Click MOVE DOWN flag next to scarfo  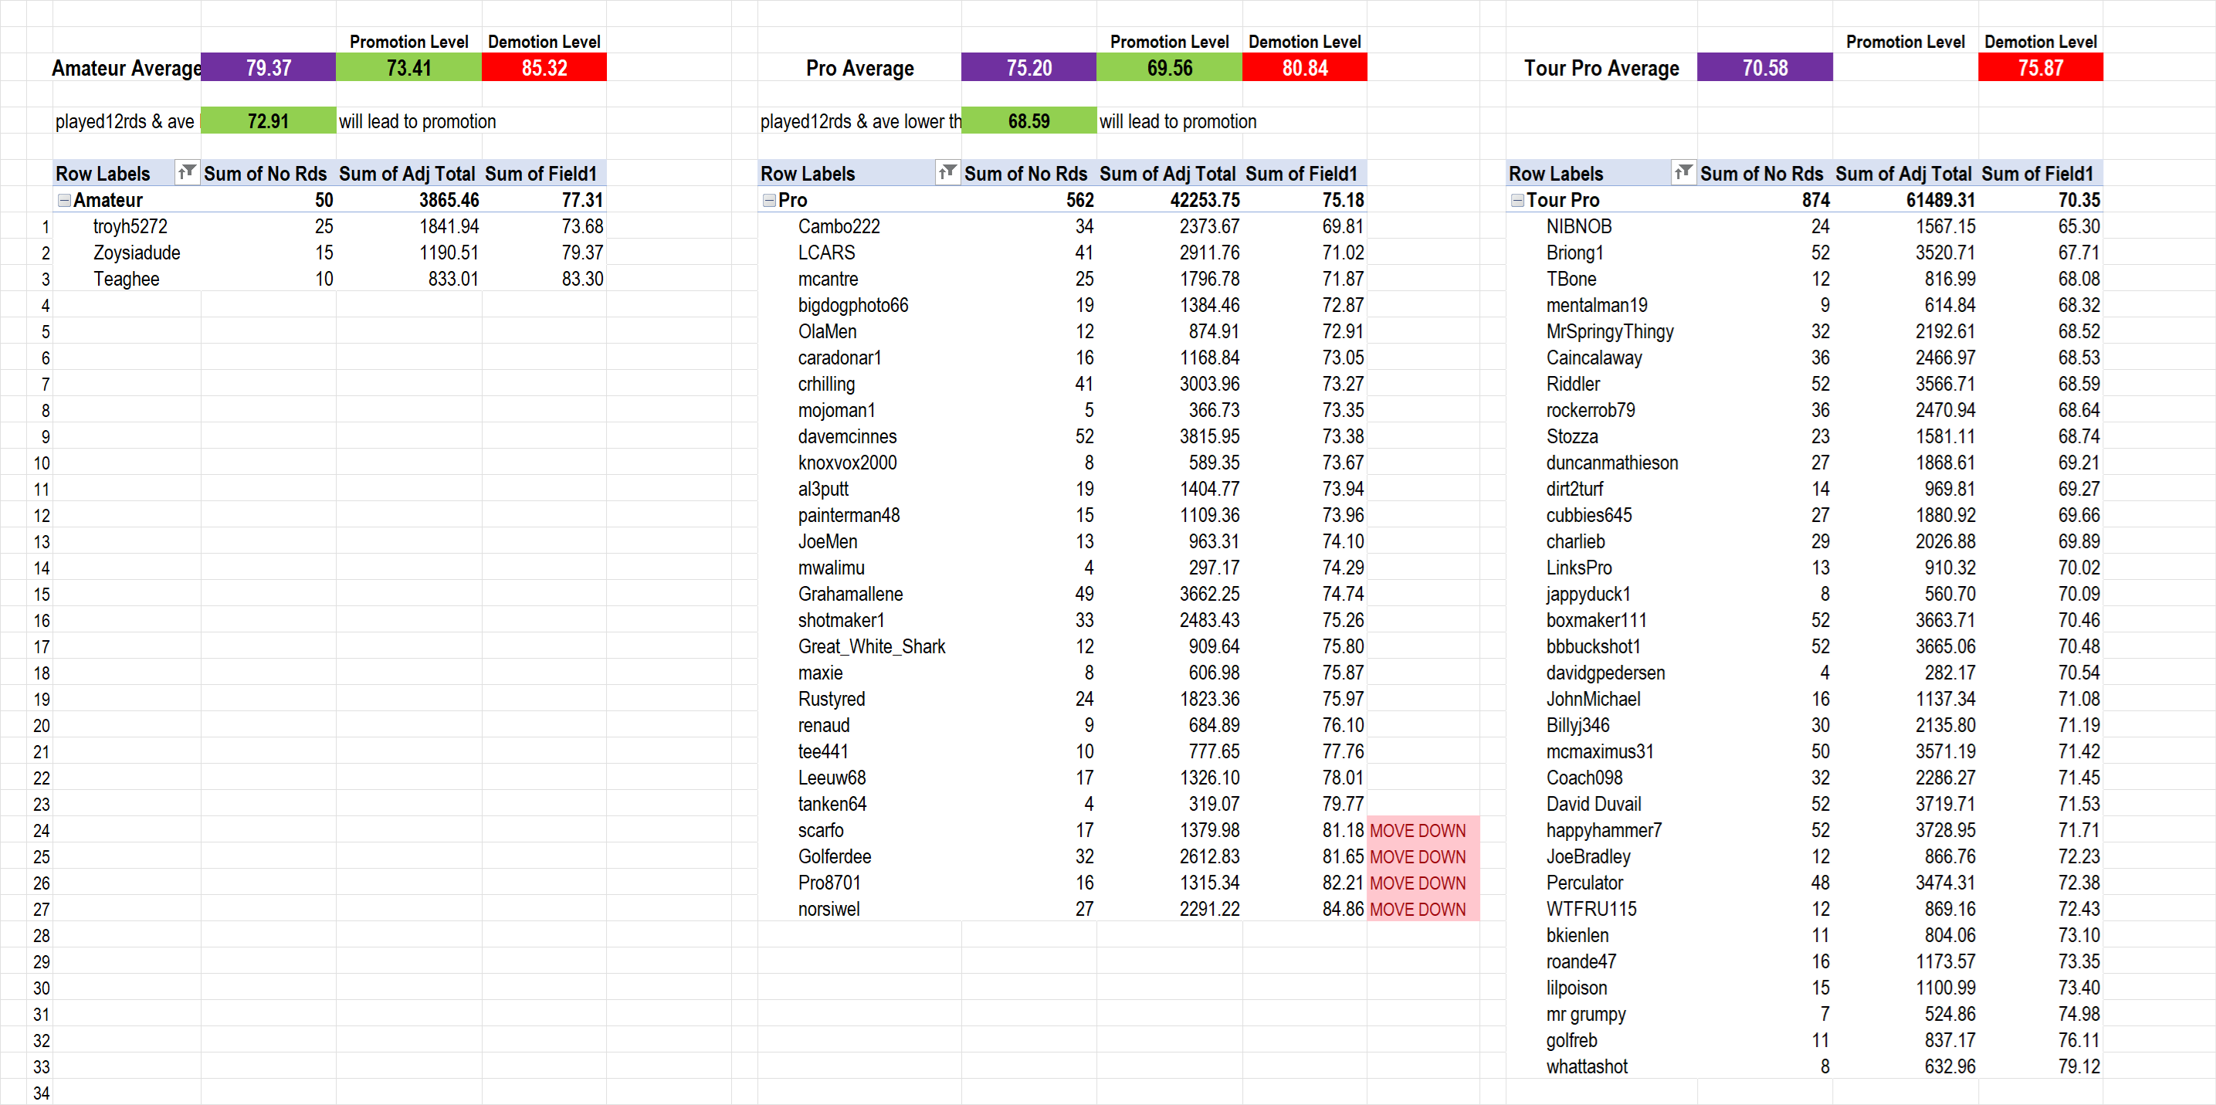coord(1418,830)
